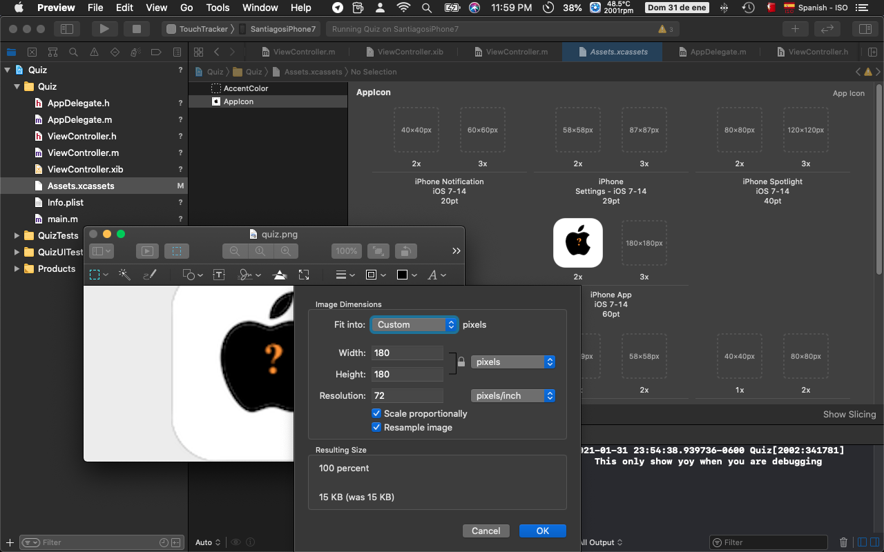Click the Resolution input field
The width and height of the screenshot is (884, 552).
(x=407, y=395)
